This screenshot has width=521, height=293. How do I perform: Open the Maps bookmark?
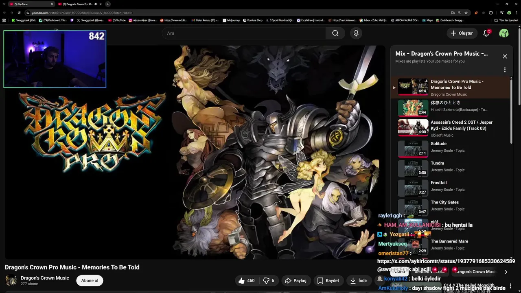pos(427,20)
